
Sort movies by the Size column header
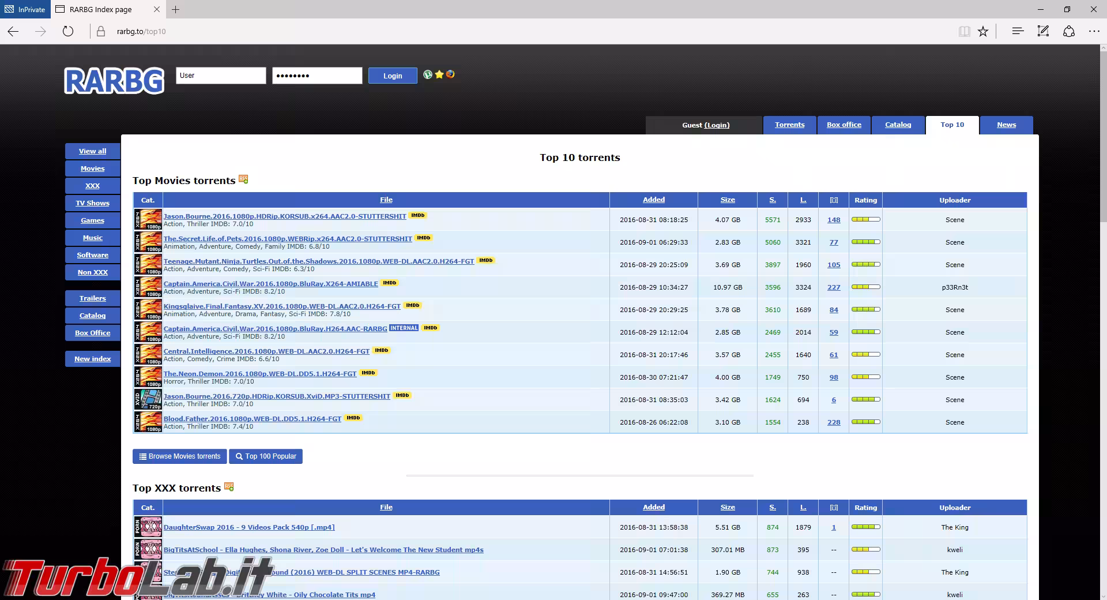(x=728, y=200)
